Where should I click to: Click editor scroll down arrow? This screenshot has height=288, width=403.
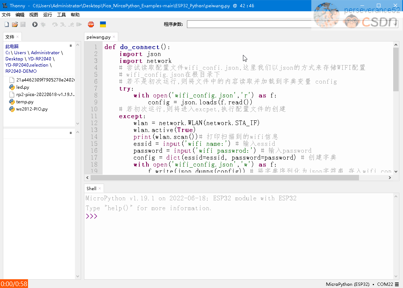click(x=396, y=171)
